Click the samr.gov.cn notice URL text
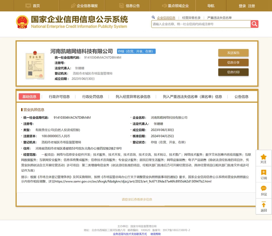Image resolution: width=272 pixels, height=236 pixels. (x=133, y=181)
